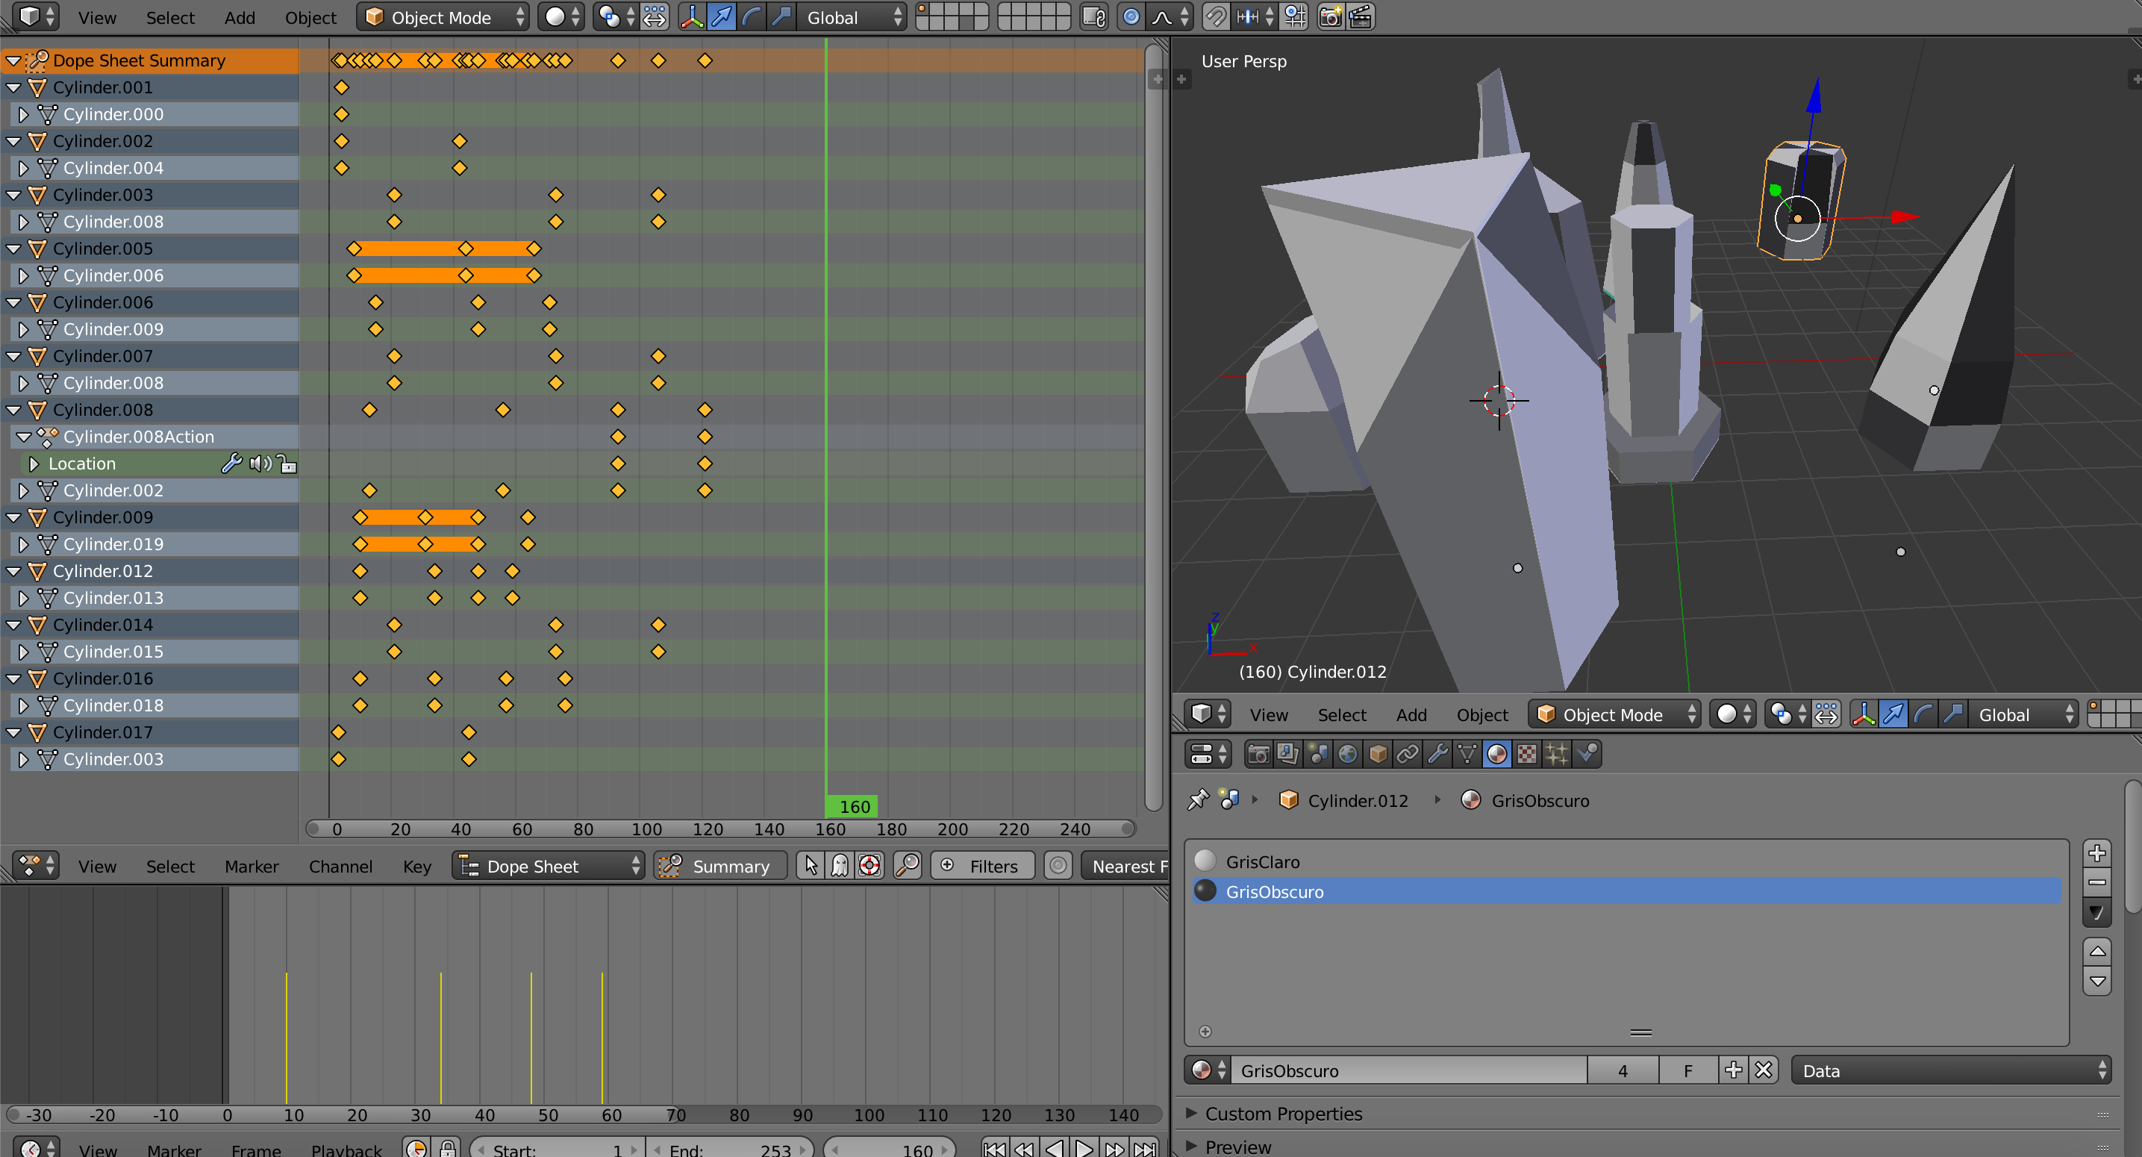
Task: Click the Filters button
Action: pos(983,866)
